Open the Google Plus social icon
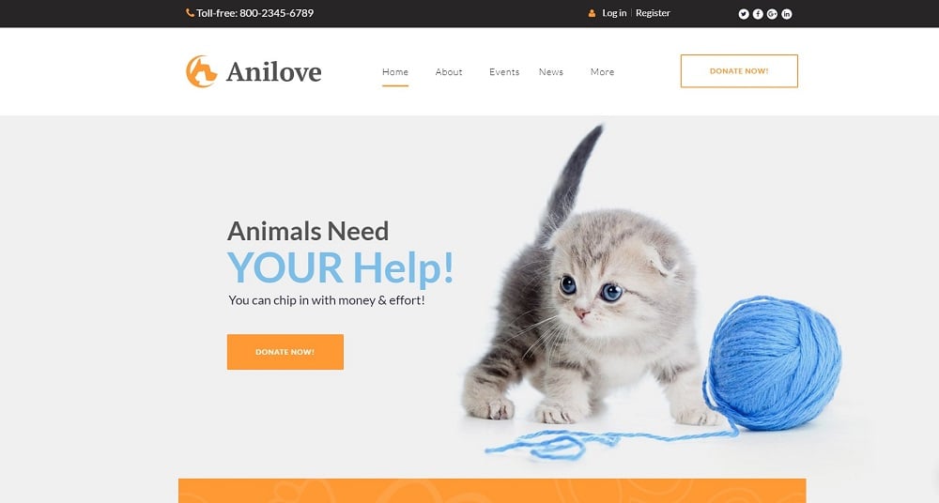 click(x=772, y=14)
